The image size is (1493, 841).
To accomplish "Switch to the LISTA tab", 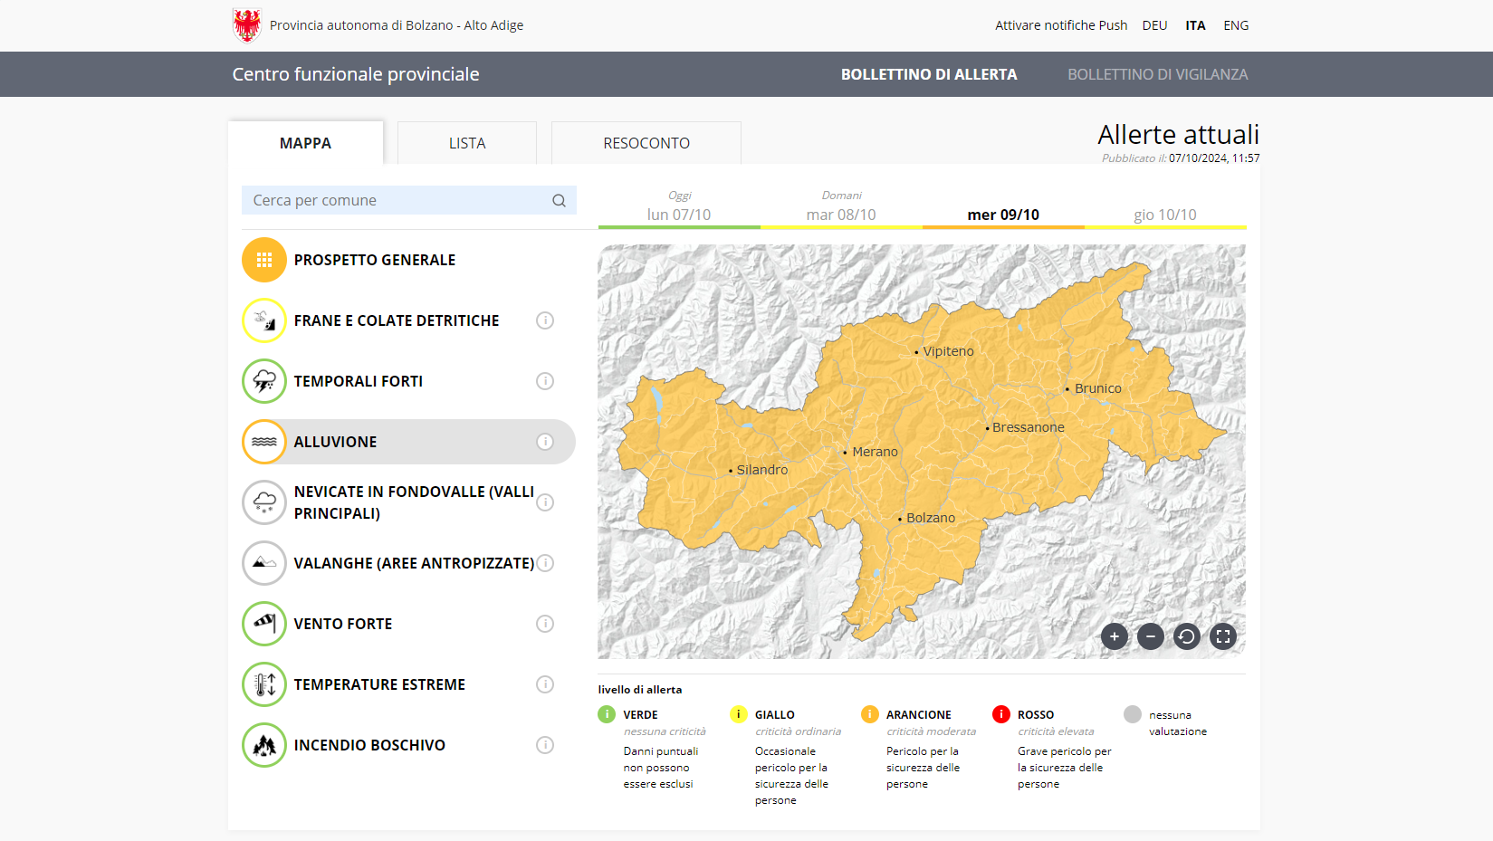I will coord(467,143).
